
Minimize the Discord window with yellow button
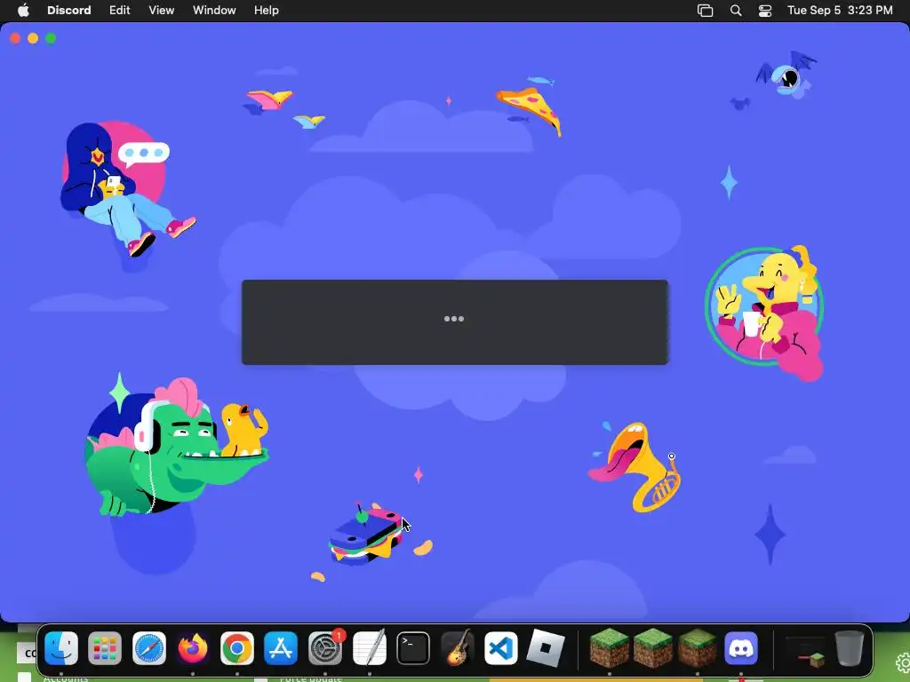tap(33, 38)
